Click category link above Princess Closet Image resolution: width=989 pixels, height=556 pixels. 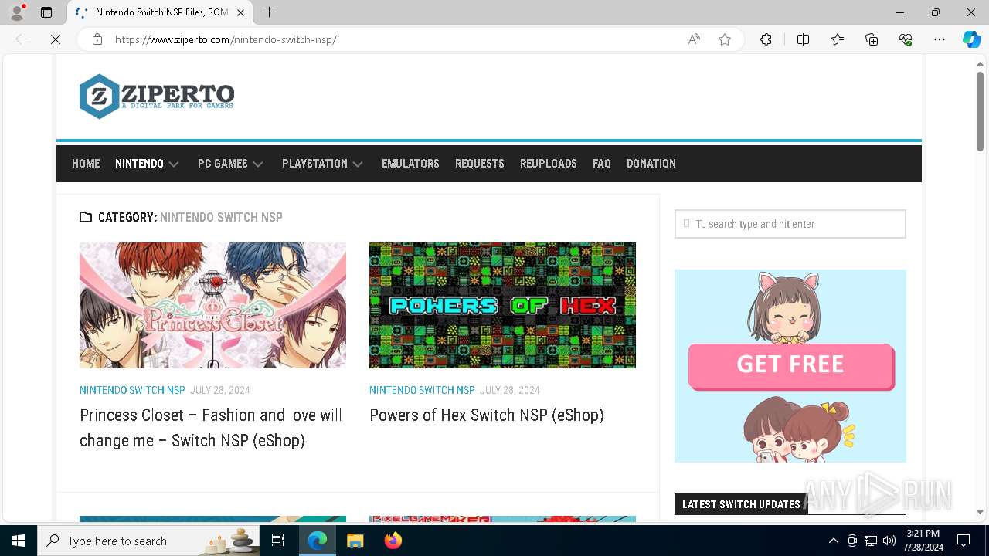tap(132, 390)
